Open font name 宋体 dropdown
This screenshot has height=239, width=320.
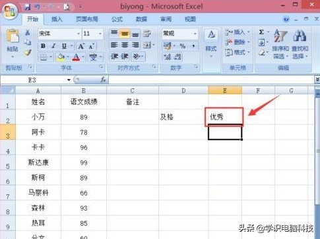pos(79,34)
